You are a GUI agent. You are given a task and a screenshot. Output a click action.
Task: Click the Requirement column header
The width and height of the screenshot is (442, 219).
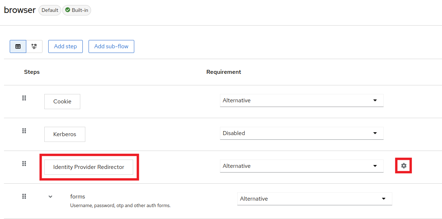[224, 72]
